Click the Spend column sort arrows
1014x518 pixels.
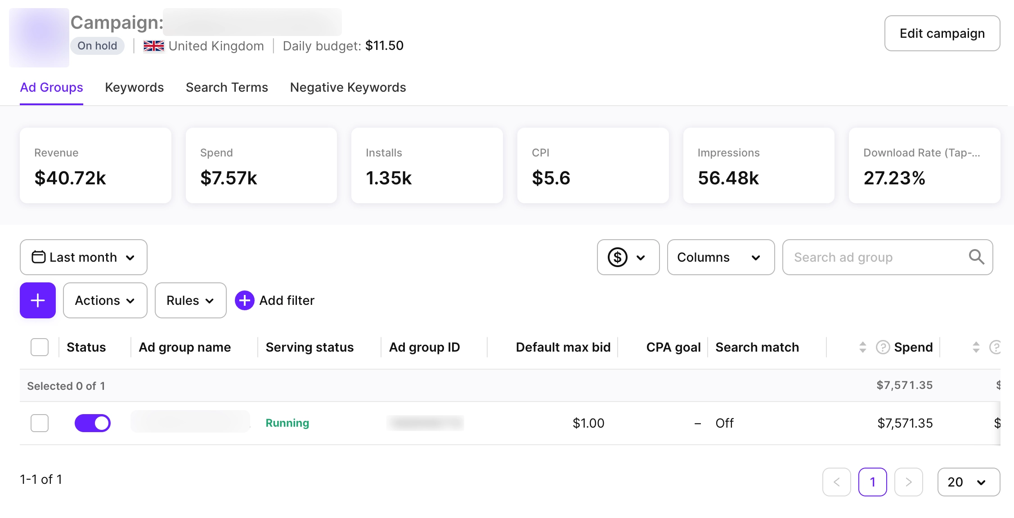tap(862, 347)
